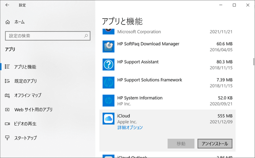Open ホーム in the sidebar
Image resolution: width=255 pixels, height=158 pixels.
point(20,22)
